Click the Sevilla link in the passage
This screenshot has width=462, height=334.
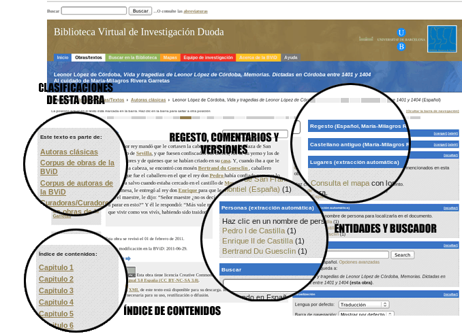pos(144,153)
